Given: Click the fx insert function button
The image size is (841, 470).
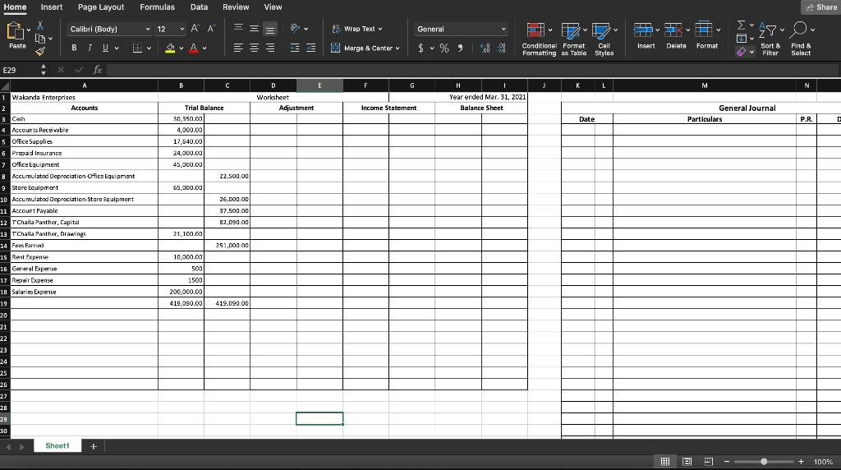Looking at the screenshot, I should click(98, 70).
